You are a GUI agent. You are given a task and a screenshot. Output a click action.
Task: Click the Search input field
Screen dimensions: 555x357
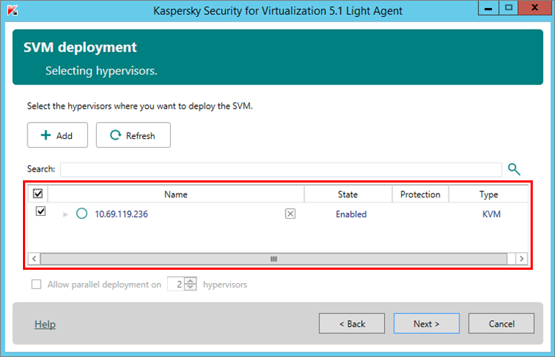[x=281, y=169]
